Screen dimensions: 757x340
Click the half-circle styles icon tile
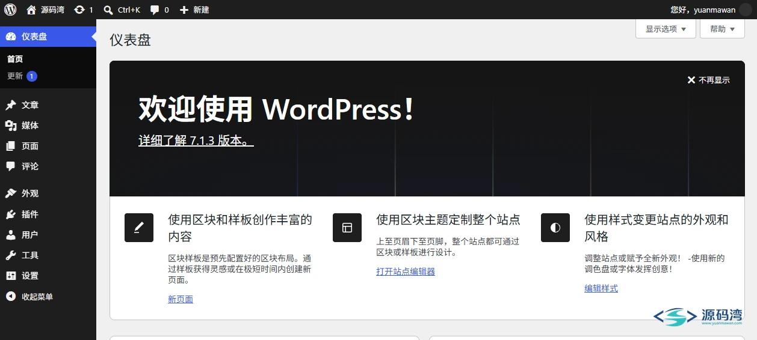555,228
